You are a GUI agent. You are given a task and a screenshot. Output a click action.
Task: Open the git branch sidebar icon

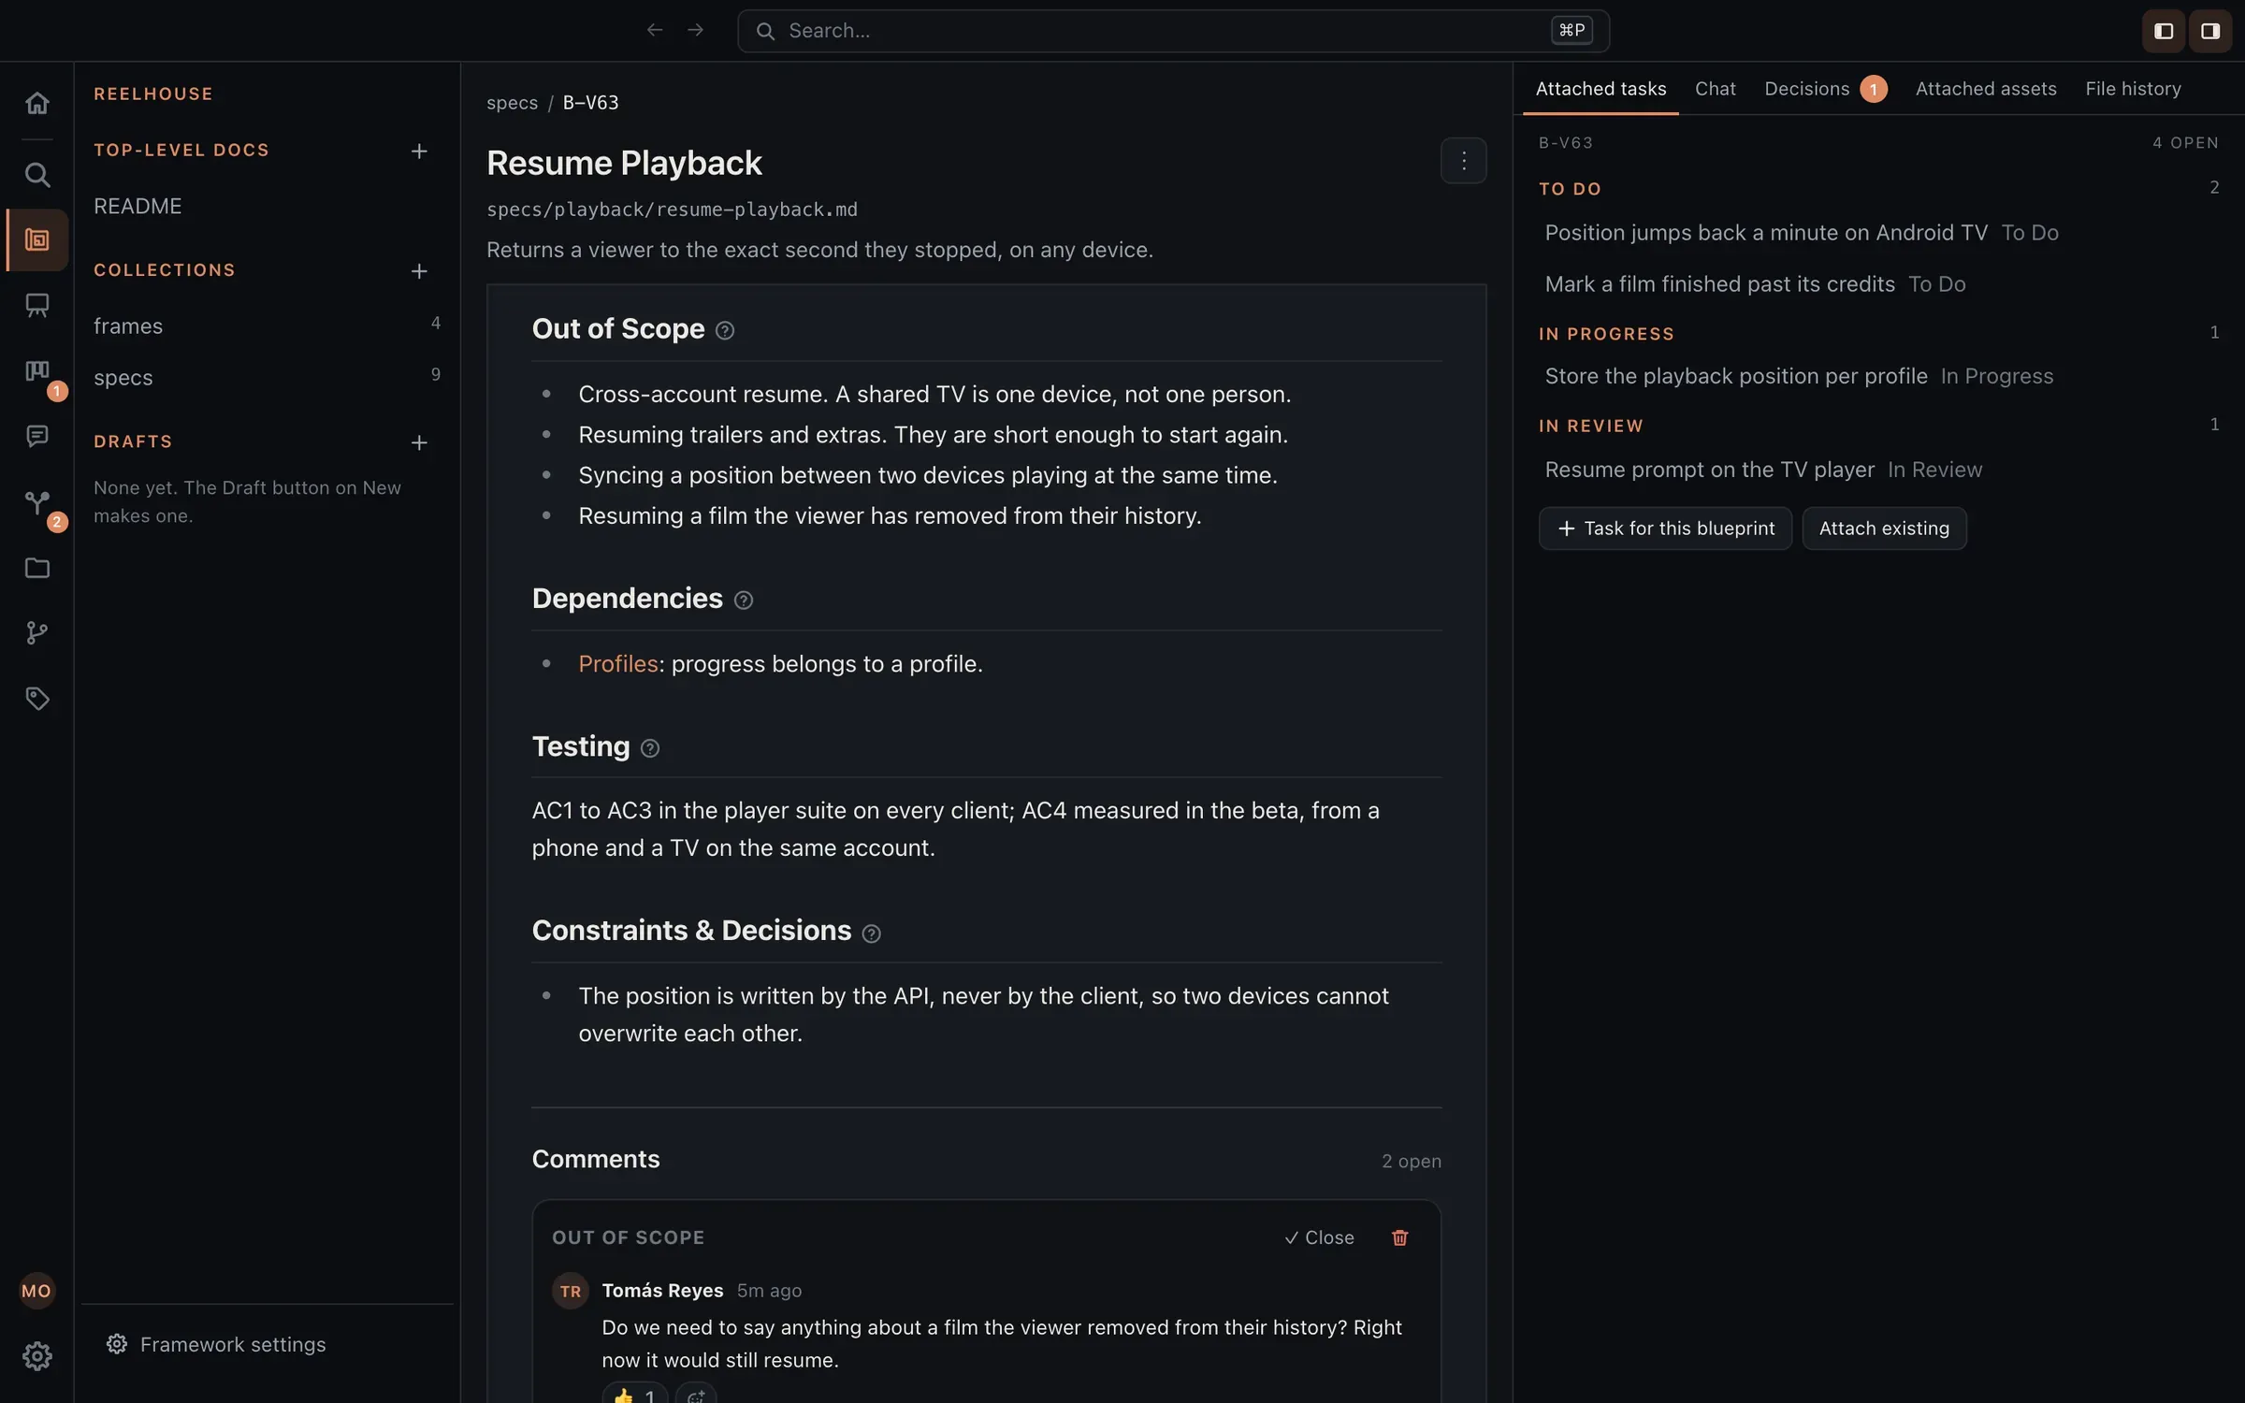pos(37,633)
